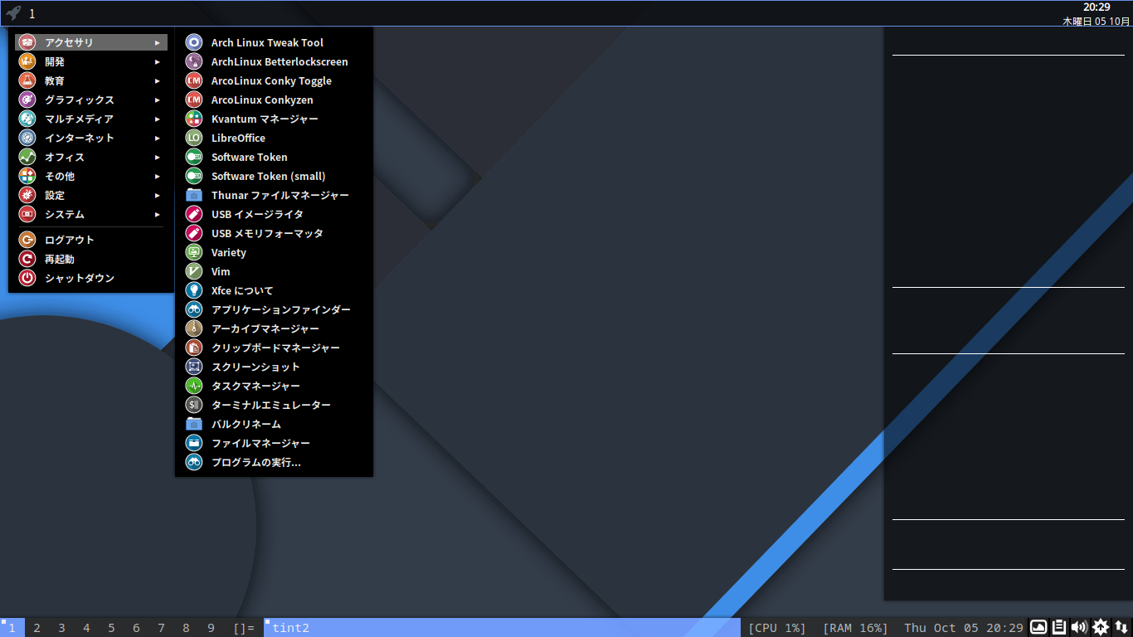Click the アーカイブマネージャー icon

pos(194,328)
